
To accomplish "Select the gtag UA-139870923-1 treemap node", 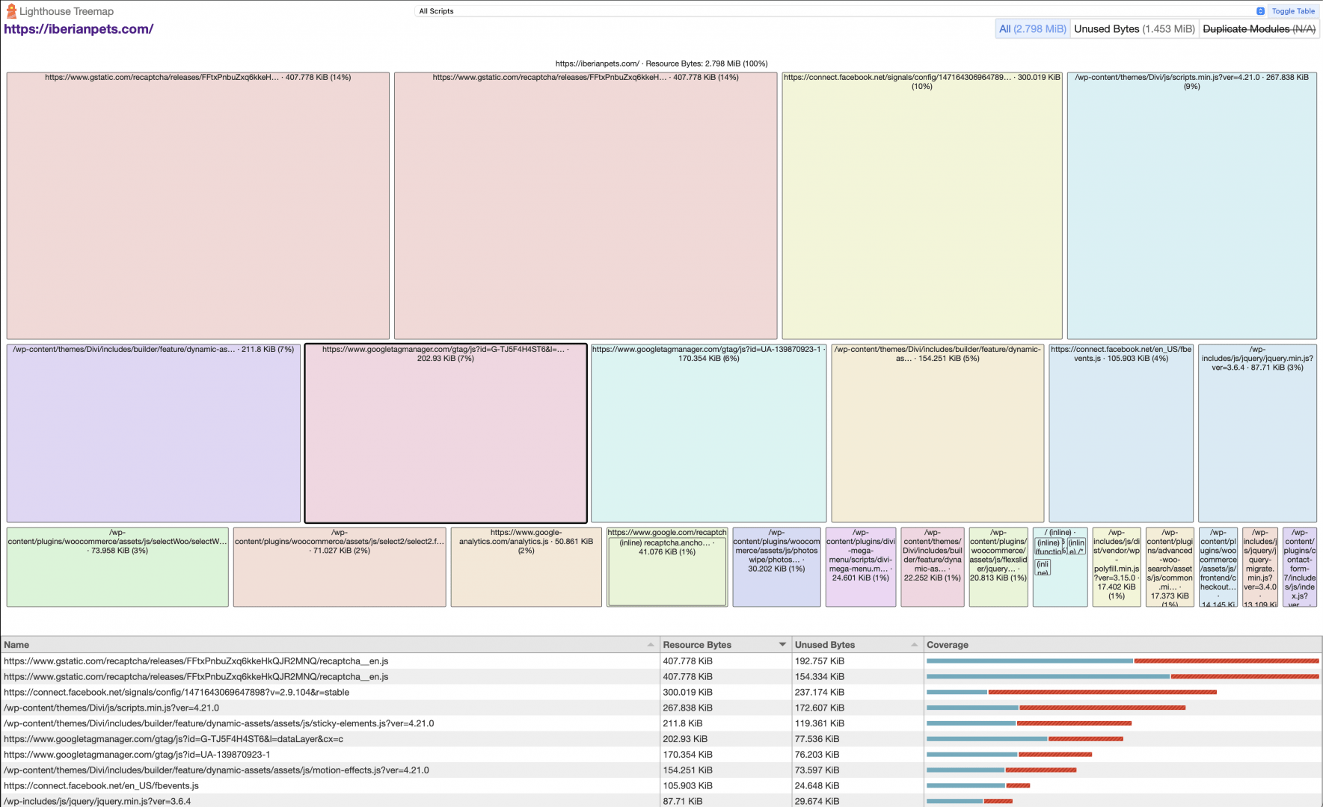I will [709, 433].
